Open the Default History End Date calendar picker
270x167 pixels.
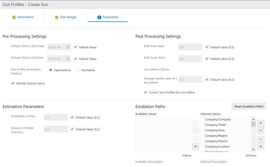(68, 59)
